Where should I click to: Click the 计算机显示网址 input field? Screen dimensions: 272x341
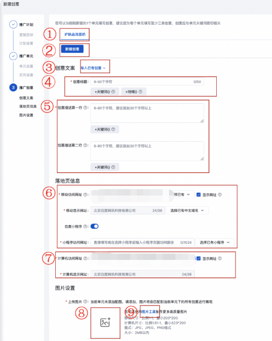click(143, 274)
